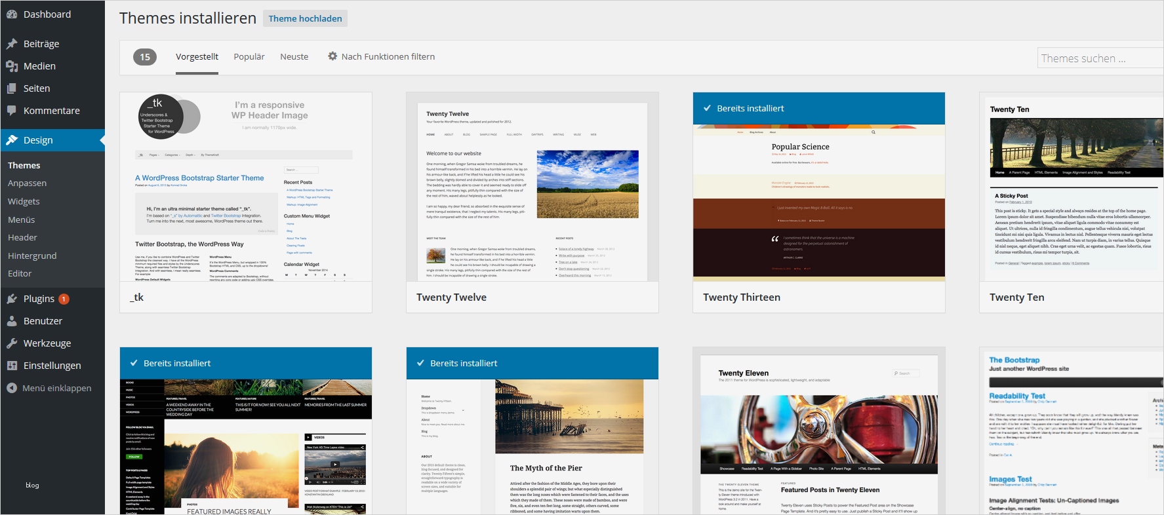
Task: Click the Dashboard gauge icon
Action: (12, 14)
